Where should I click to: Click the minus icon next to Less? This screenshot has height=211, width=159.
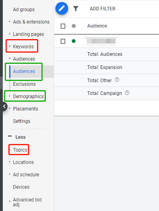pos(10,136)
